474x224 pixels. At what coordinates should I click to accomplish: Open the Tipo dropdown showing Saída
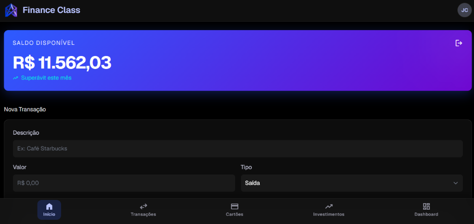(x=352, y=183)
